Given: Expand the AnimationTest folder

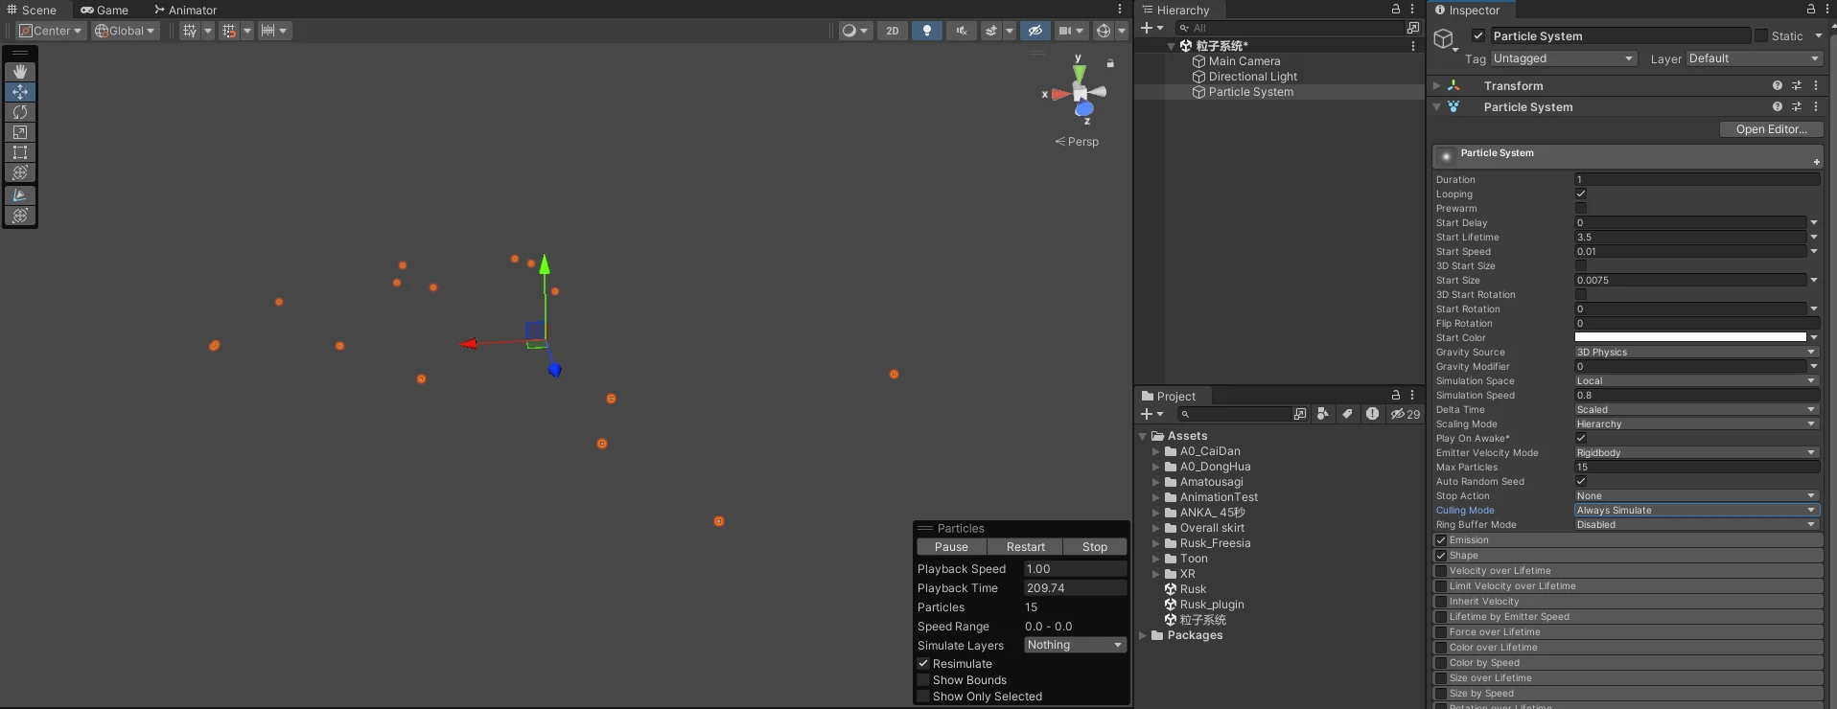Looking at the screenshot, I should pyautogui.click(x=1156, y=497).
